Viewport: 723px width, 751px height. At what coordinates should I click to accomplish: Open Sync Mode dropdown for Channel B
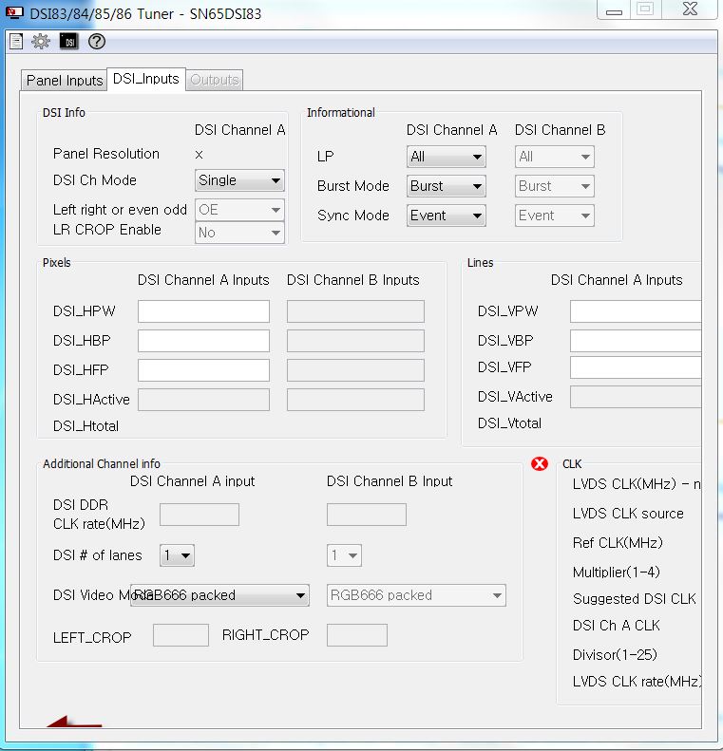(x=554, y=216)
